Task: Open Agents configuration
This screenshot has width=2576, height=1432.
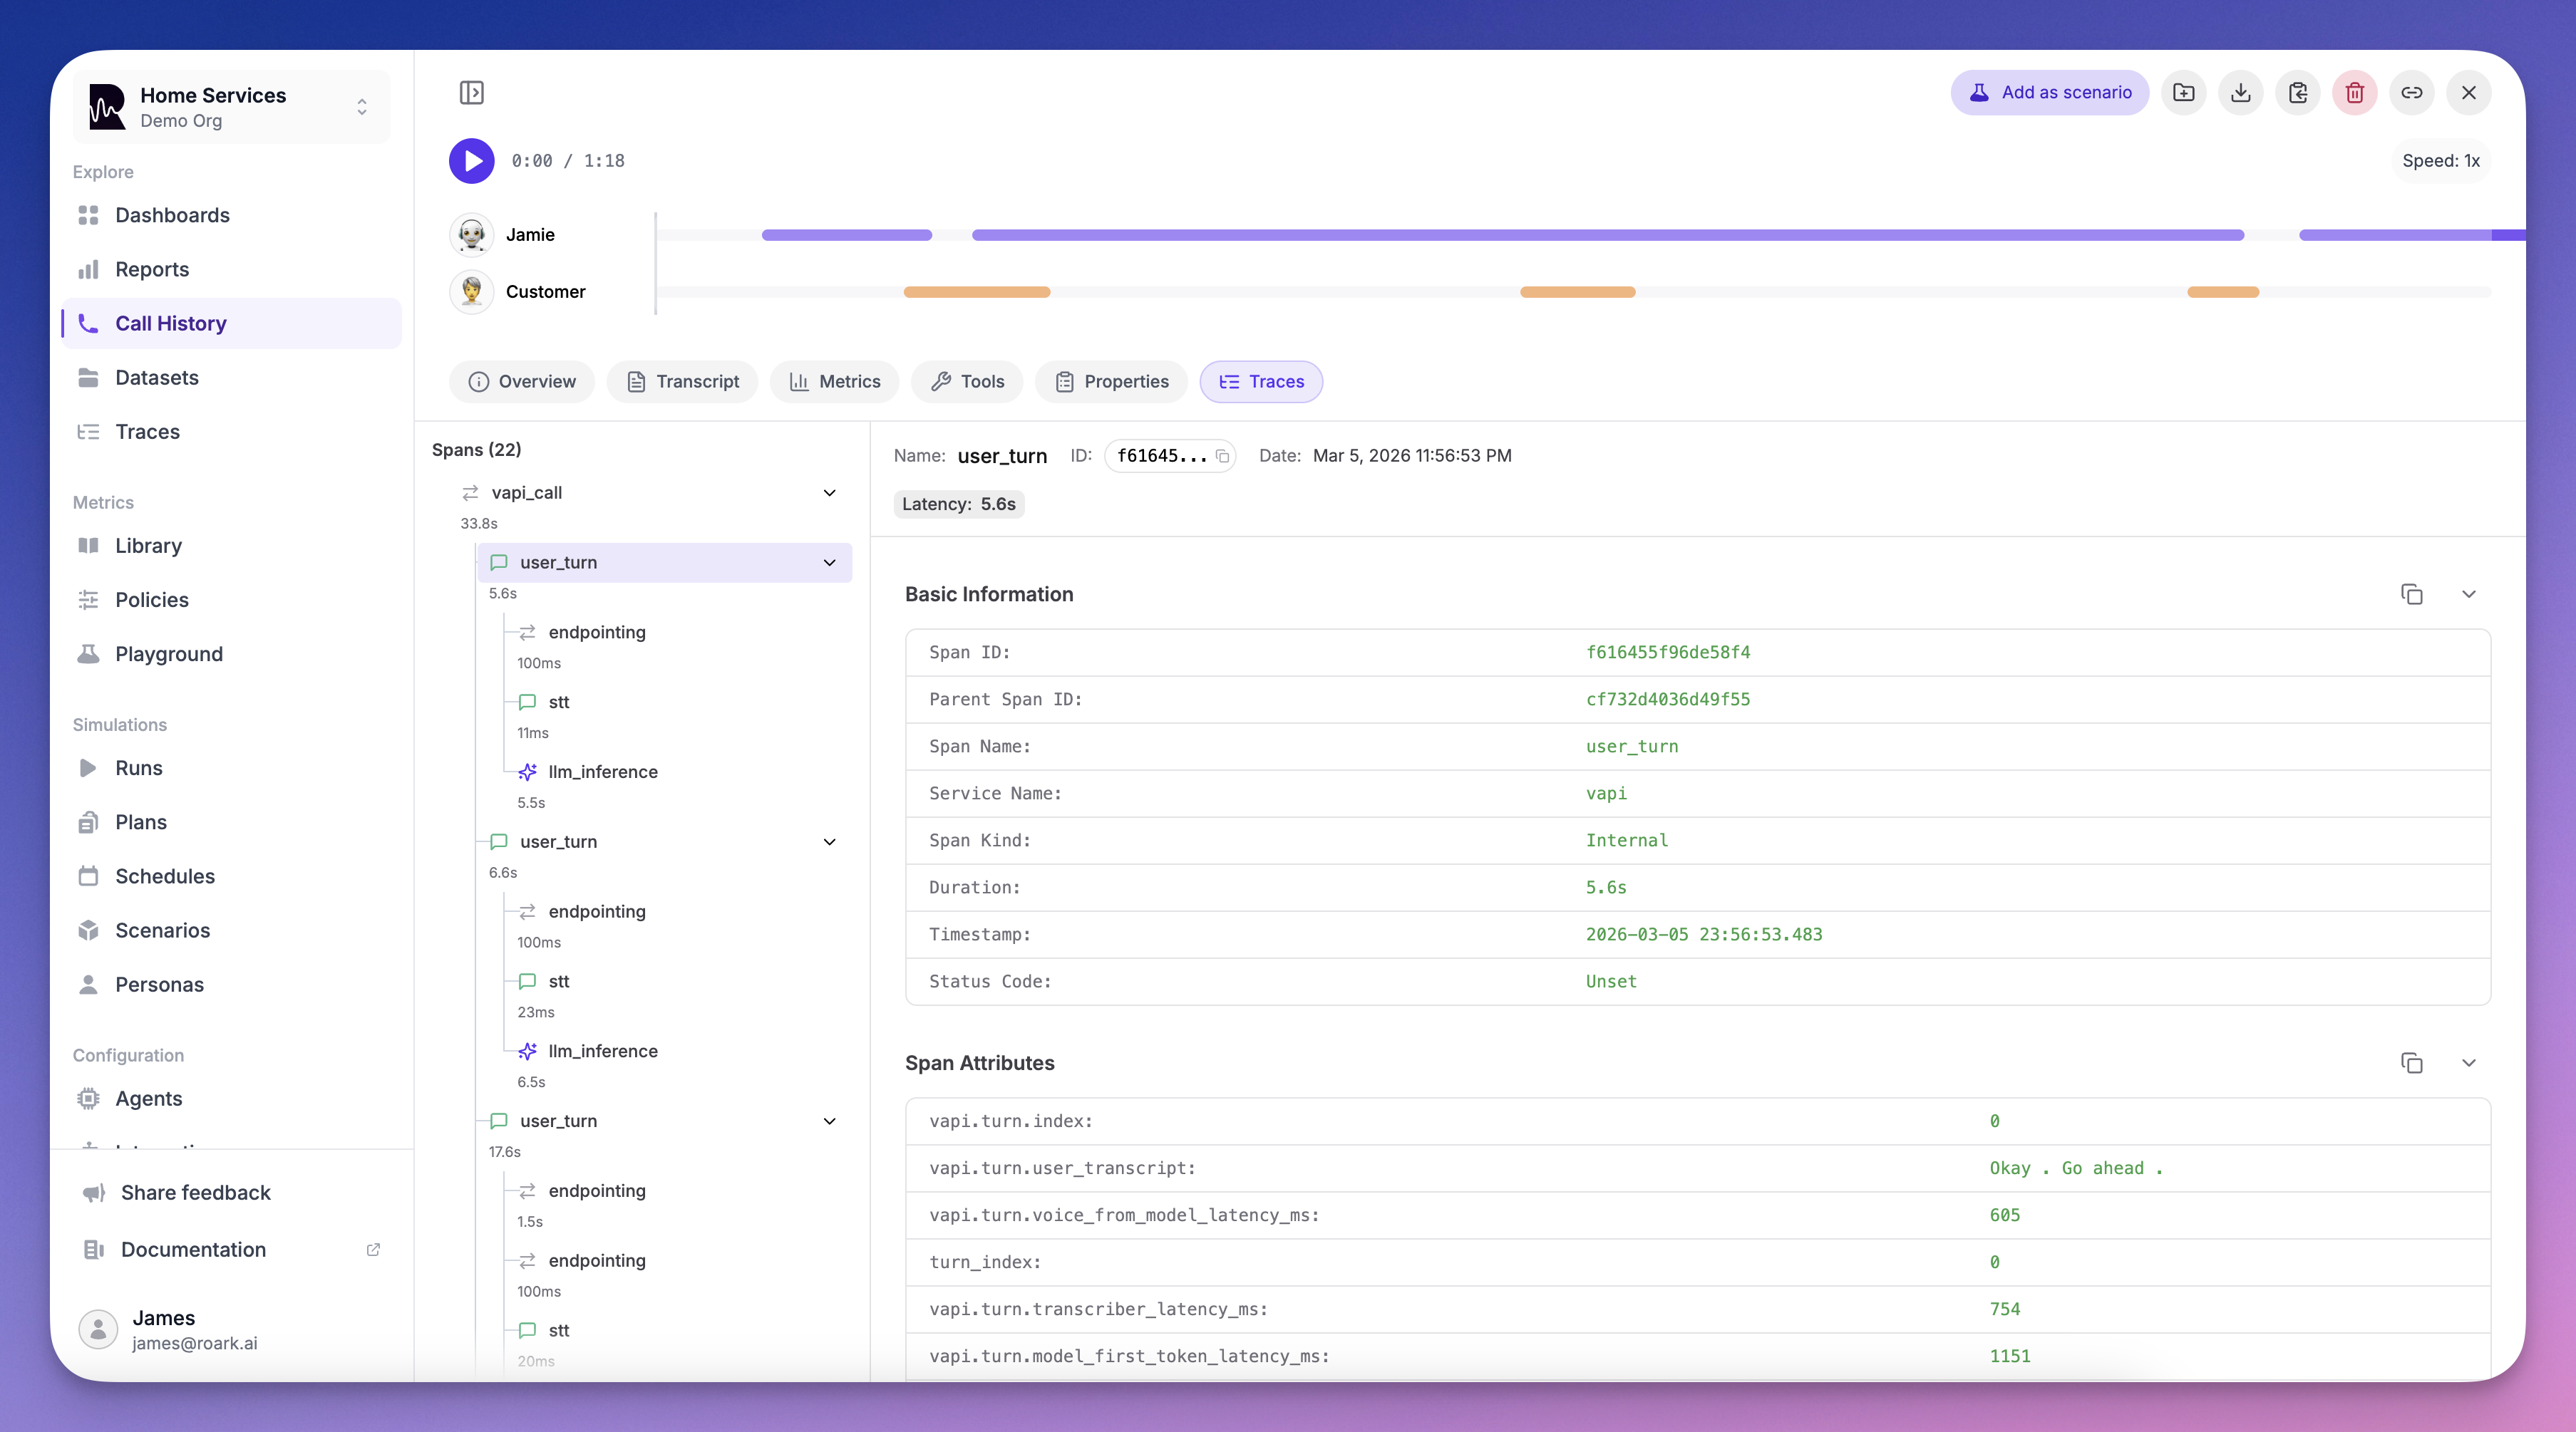Action: pyautogui.click(x=232, y=1099)
